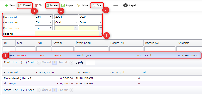The image size is (202, 95).
Task: Select the DENİZ surname cell
Action: pyautogui.click(x=63, y=56)
